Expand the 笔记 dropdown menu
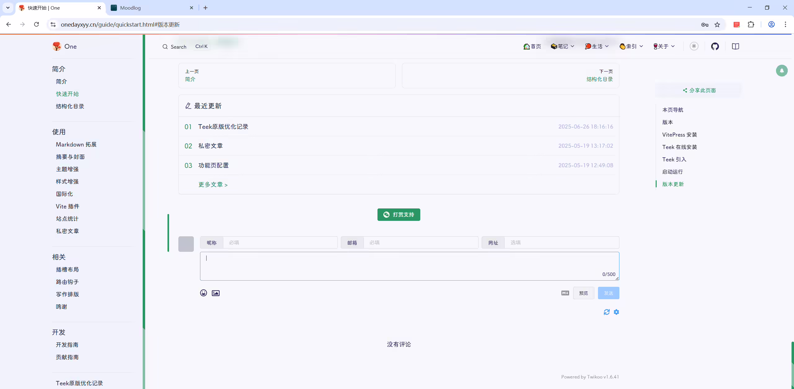 [563, 46]
